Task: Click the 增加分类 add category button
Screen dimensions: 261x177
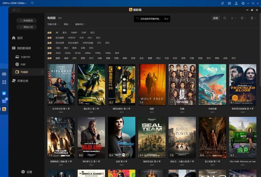Action: click(x=27, y=27)
